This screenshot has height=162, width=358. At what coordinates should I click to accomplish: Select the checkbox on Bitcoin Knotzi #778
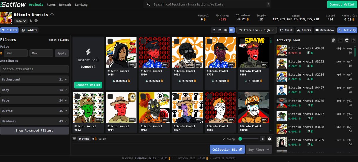pyautogui.click(x=209, y=41)
